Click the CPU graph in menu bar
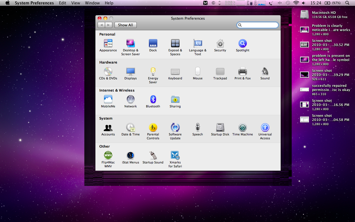The height and width of the screenshot is (222, 355). click(x=262, y=3)
